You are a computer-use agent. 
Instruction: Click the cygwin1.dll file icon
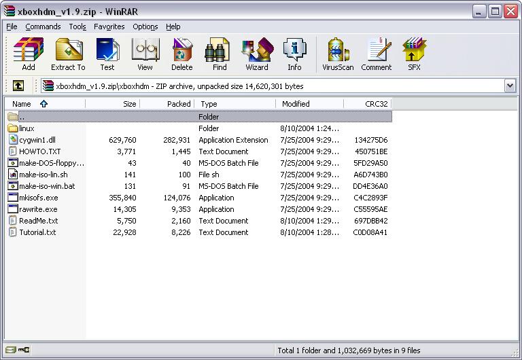[x=13, y=140]
